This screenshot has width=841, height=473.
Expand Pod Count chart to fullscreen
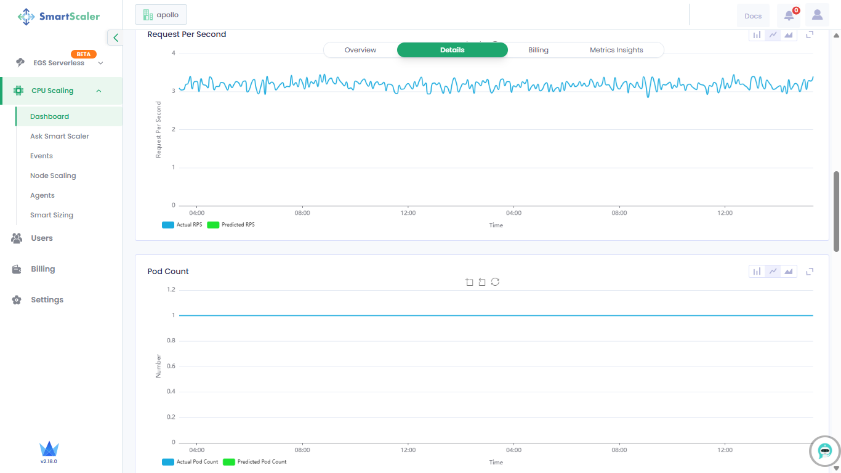810,272
